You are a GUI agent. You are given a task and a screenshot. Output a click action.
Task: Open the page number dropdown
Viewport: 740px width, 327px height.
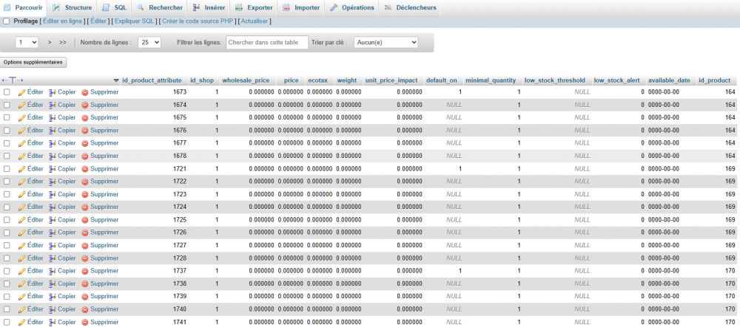[x=27, y=43]
